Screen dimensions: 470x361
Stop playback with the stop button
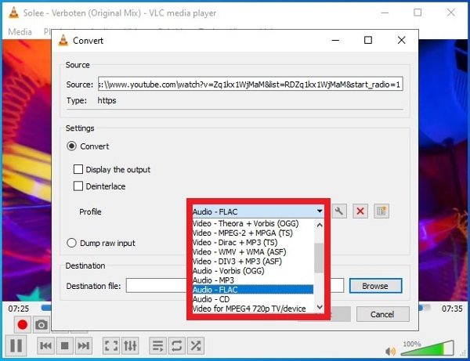pos(64,345)
